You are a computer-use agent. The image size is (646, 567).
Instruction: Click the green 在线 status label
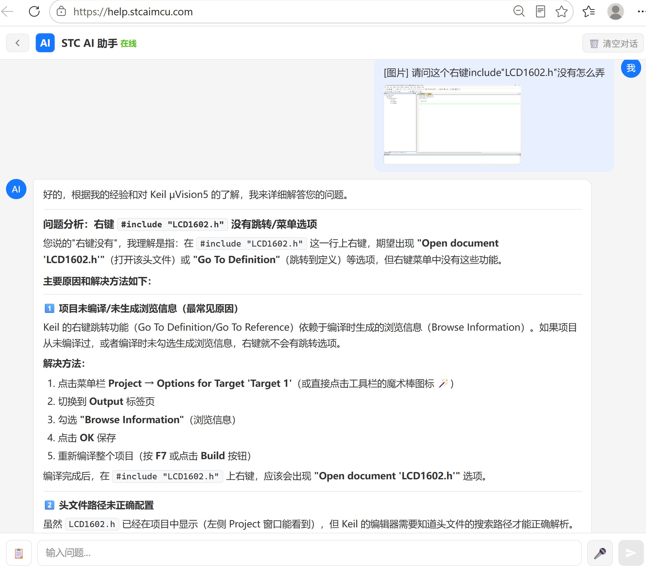click(128, 44)
